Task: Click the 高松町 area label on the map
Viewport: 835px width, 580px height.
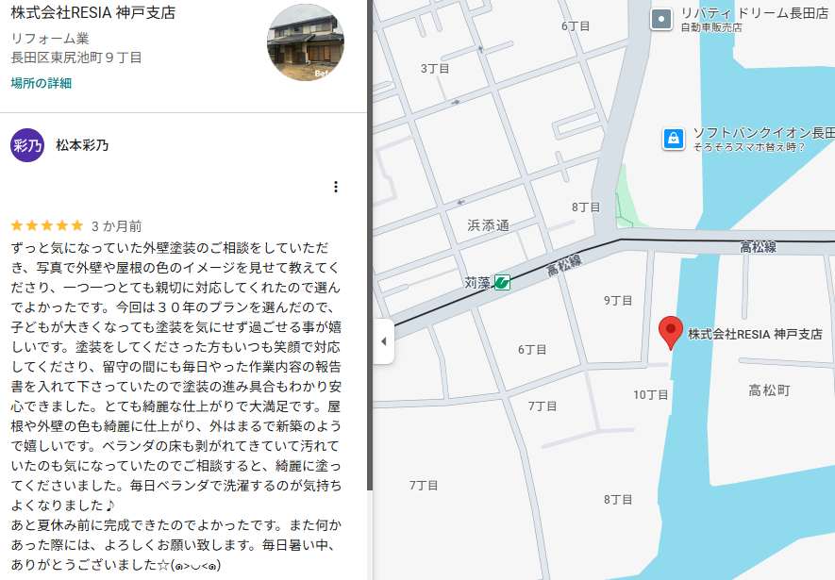Action: 769,389
